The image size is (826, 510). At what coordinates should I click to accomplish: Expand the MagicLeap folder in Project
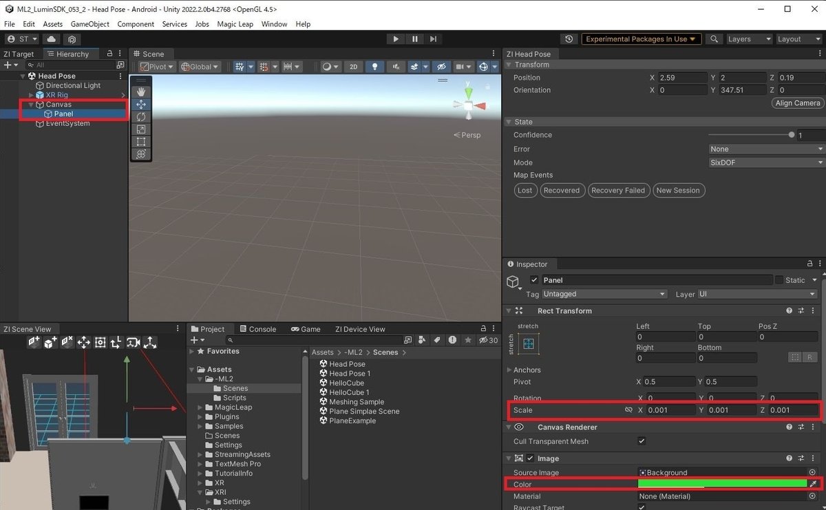coord(200,407)
